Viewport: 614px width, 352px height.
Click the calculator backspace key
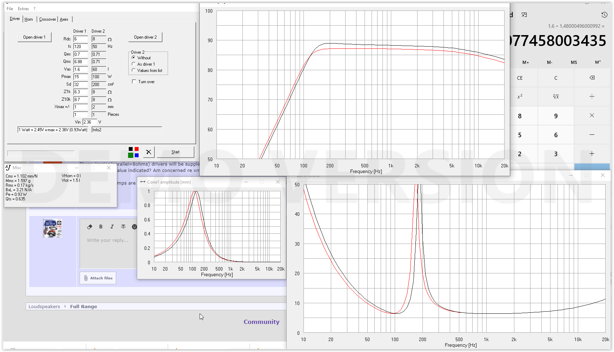click(x=592, y=78)
